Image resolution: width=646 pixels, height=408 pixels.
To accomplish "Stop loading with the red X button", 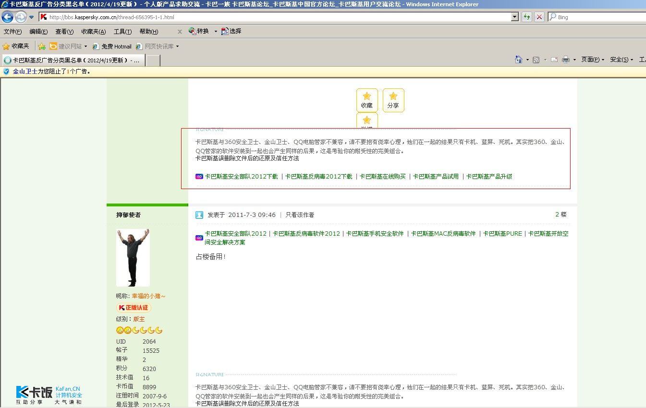I will pos(539,17).
